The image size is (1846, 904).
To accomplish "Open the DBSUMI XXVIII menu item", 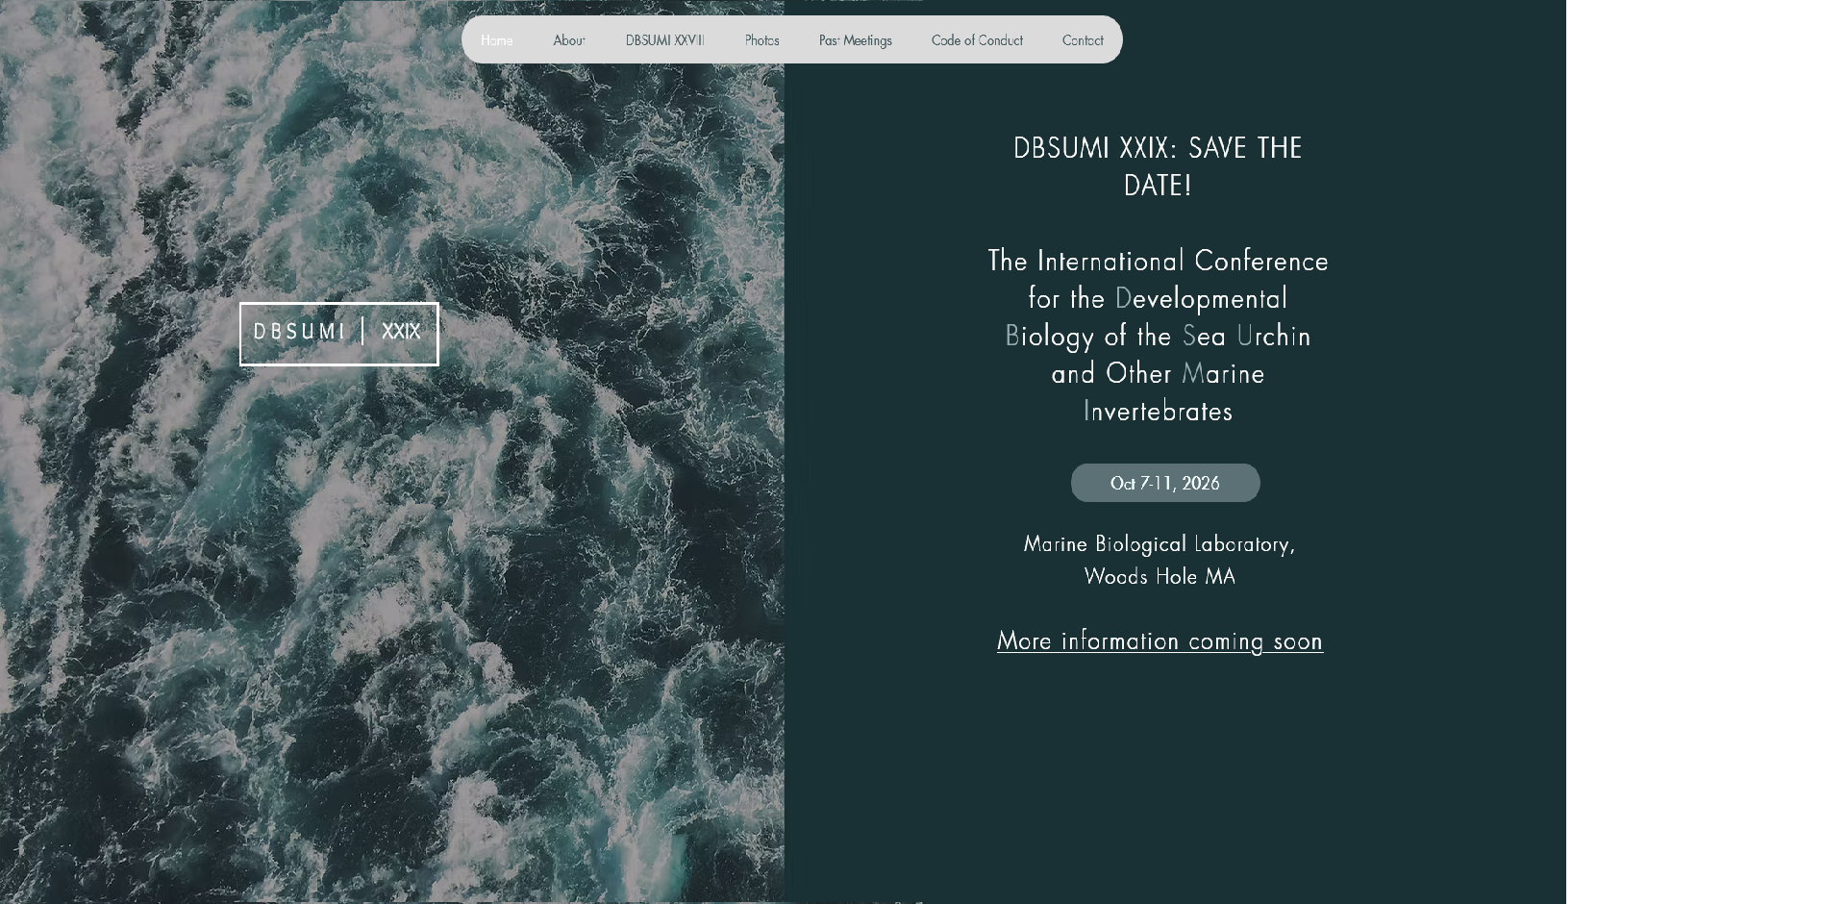I will pos(664,40).
